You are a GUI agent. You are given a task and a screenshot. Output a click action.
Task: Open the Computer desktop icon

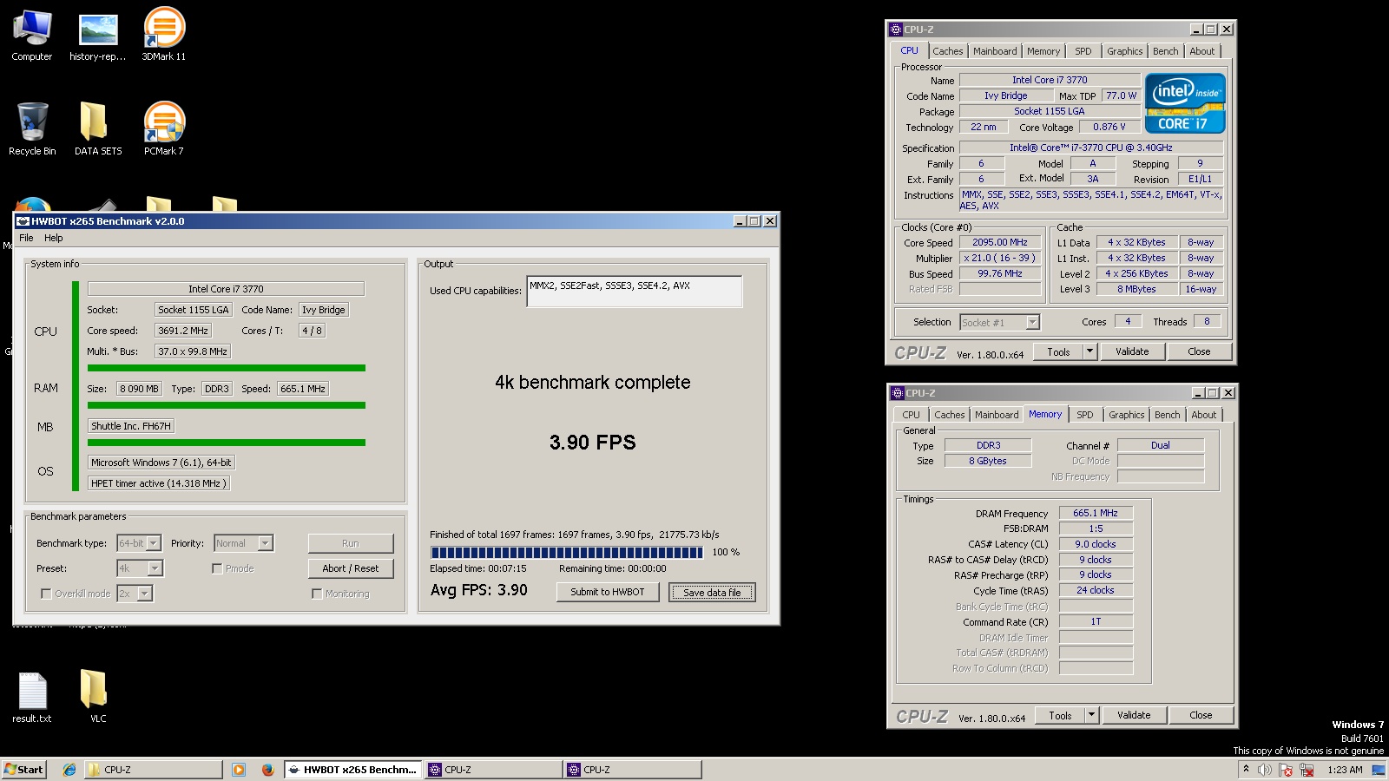point(32,36)
